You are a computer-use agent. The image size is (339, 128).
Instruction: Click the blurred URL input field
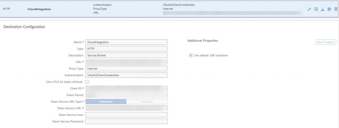pyautogui.click(x=126, y=62)
